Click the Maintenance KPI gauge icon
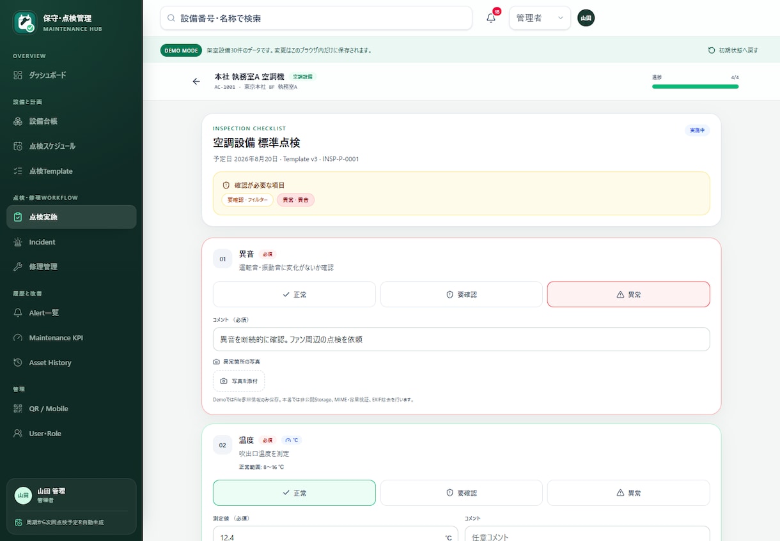The height and width of the screenshot is (541, 780). (x=18, y=338)
